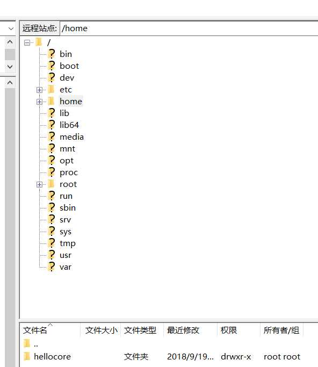
Task: Click the question-mark icon beside srv
Action: pyautogui.click(x=52, y=220)
